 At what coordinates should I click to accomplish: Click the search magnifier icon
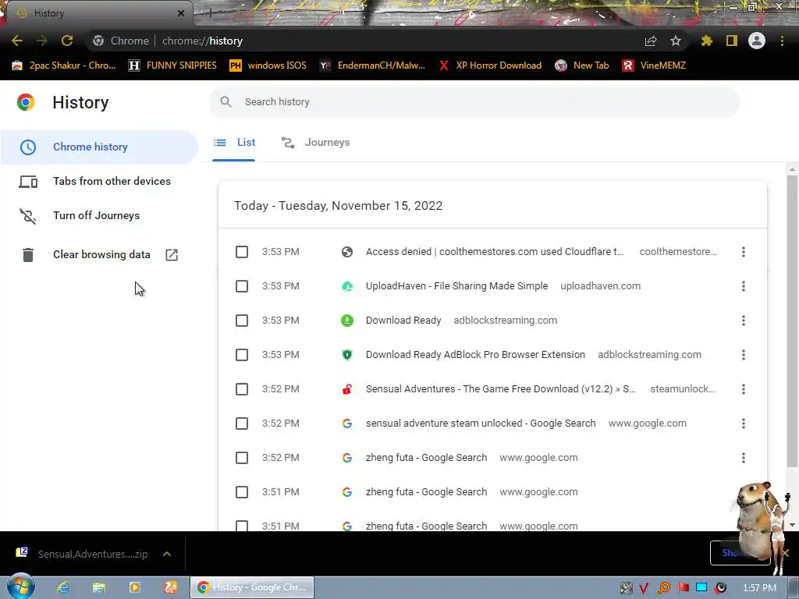[x=225, y=102]
